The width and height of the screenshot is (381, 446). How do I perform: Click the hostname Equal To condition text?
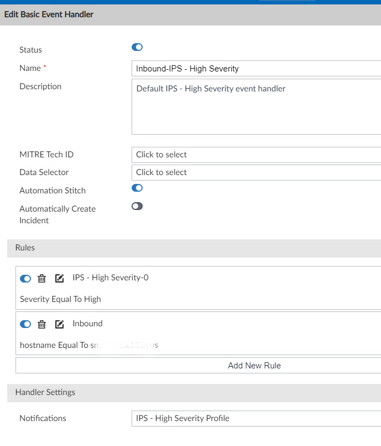tap(89, 345)
